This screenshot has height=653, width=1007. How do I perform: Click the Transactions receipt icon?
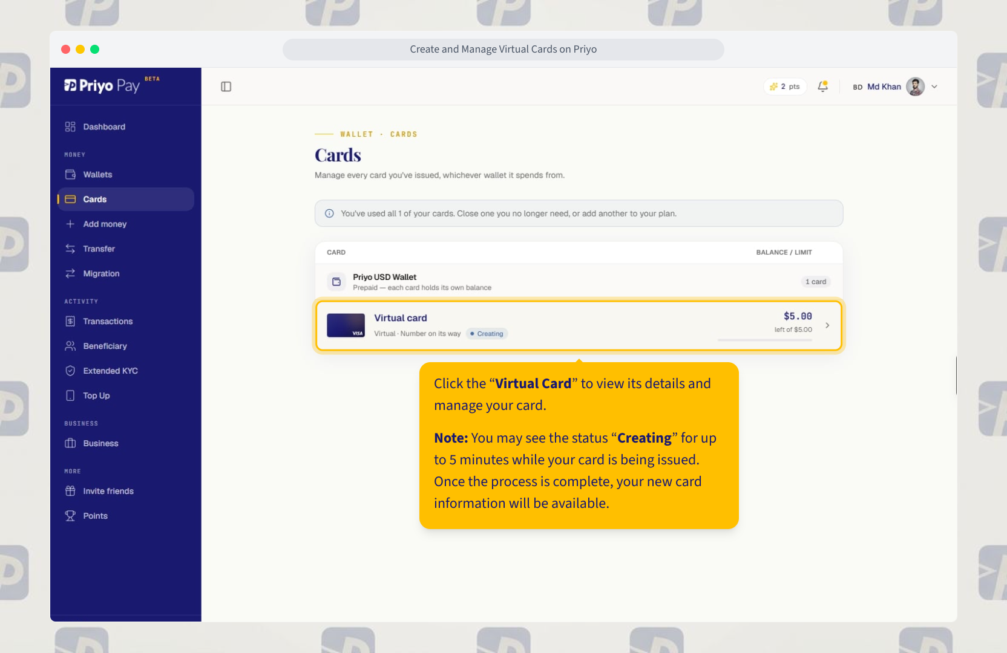70,321
